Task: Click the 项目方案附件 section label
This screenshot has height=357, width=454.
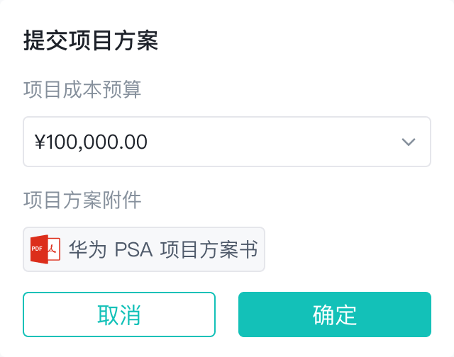Action: [x=82, y=200]
